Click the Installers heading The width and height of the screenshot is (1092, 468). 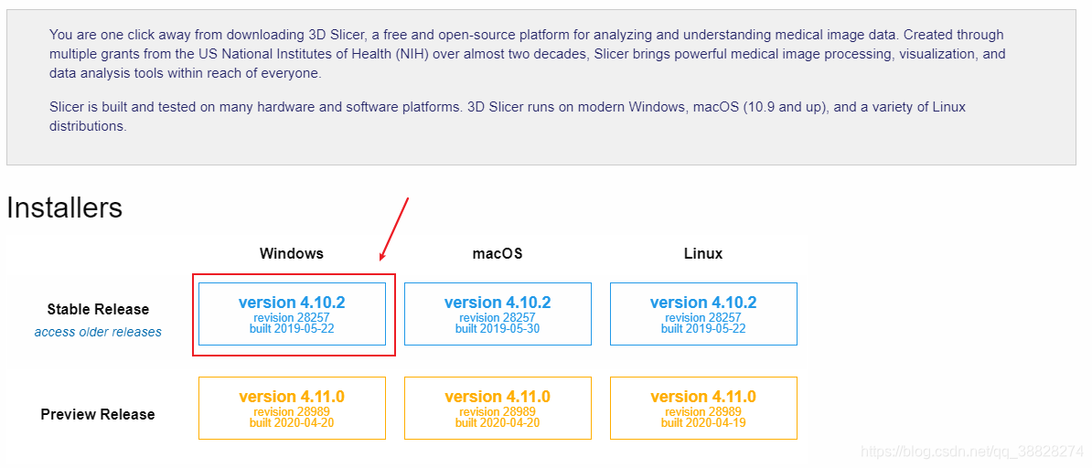pos(64,207)
